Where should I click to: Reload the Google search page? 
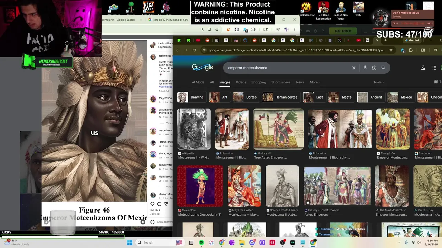click(194, 50)
